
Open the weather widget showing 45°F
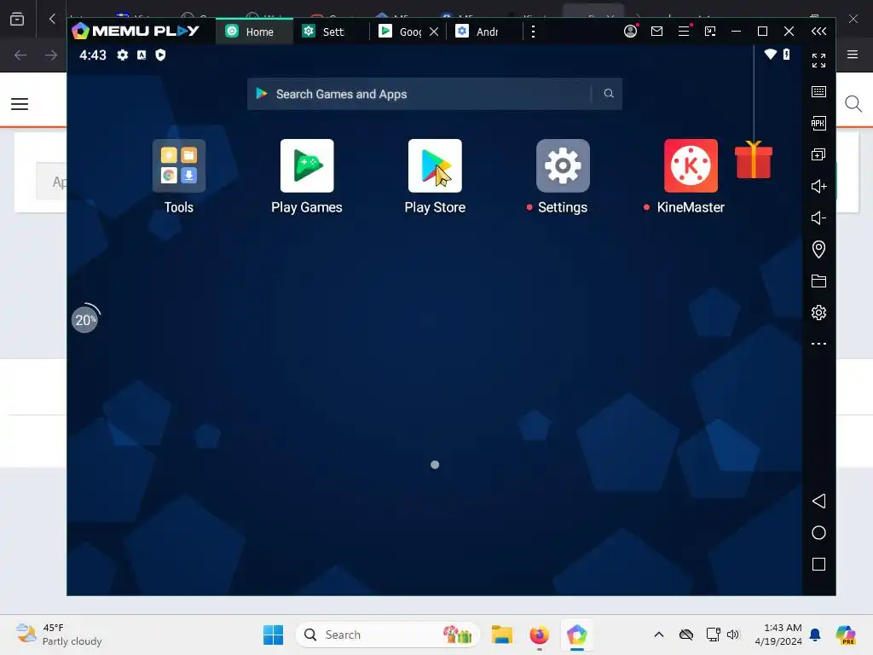click(59, 635)
